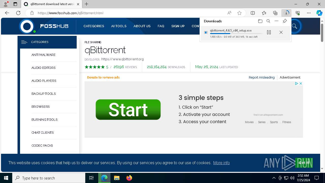Reload the page with the refresh icon
The width and height of the screenshot is (325, 183).
click(x=18, y=13)
